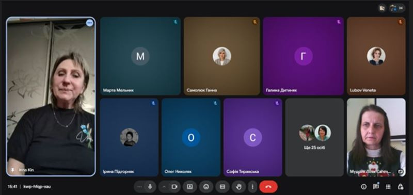Toggle the microphone on or off
Viewport: 413px width, 195px height.
pyautogui.click(x=150, y=187)
